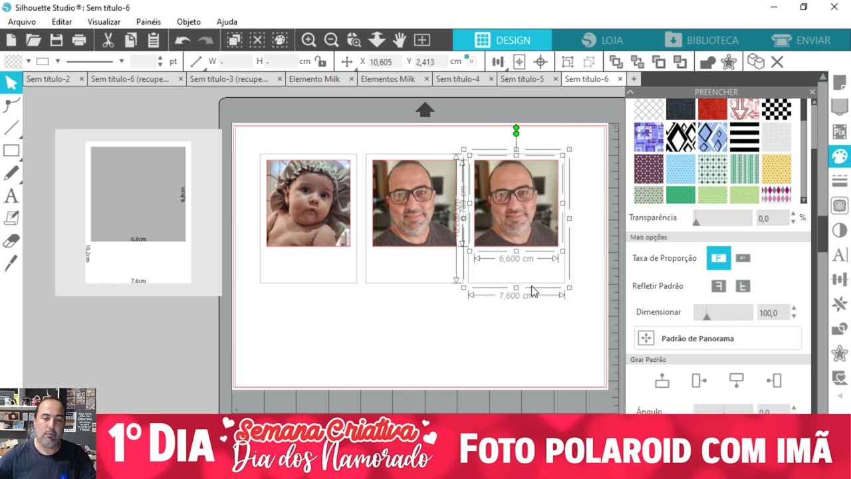Activate the Select arrow tool
Image resolution: width=851 pixels, height=479 pixels.
coord(11,82)
